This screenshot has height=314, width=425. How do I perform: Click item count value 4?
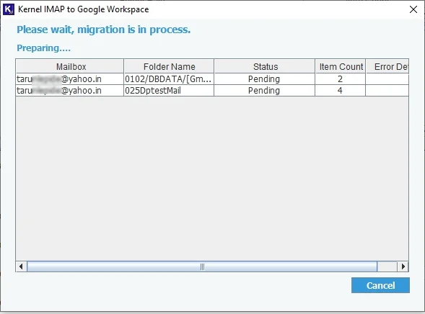(340, 90)
